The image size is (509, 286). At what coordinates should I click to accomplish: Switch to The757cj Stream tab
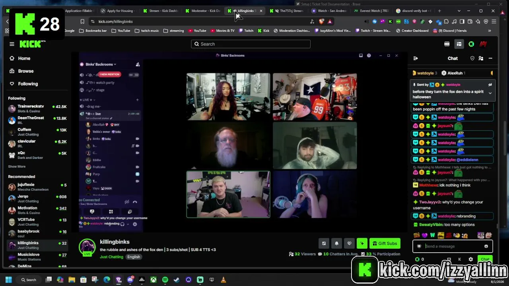pos(287,11)
